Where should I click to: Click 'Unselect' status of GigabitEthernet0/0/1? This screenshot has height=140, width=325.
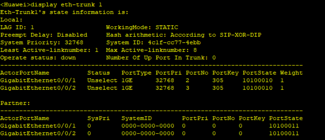tap(102, 81)
